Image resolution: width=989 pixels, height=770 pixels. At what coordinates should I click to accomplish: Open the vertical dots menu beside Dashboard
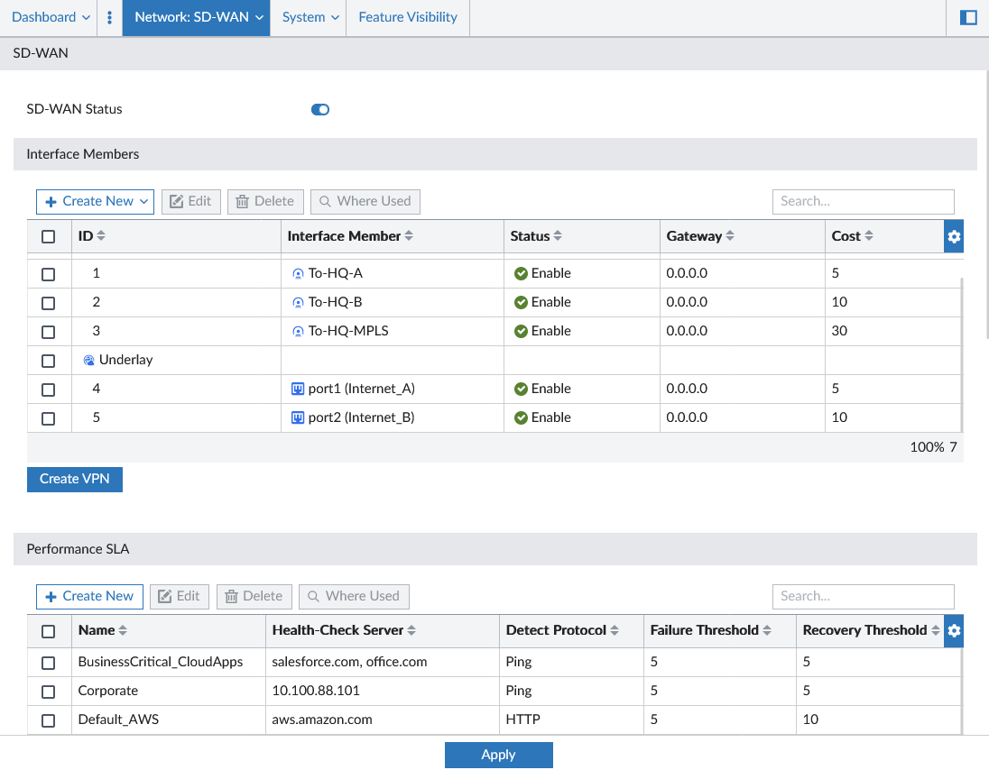(x=109, y=17)
